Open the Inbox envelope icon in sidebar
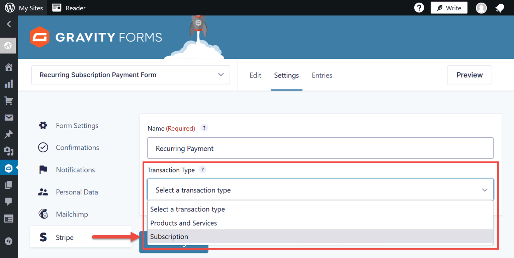This screenshot has width=514, height=258. (x=9, y=118)
